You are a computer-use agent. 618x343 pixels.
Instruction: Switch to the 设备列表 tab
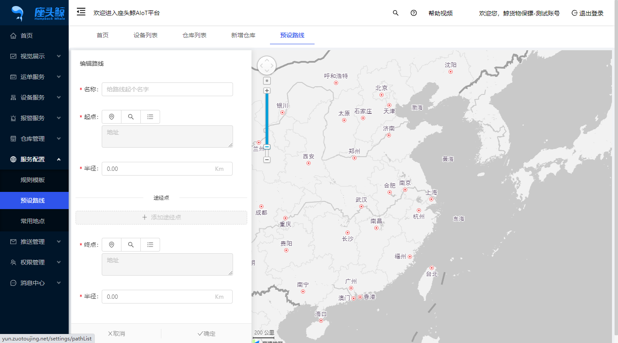click(x=145, y=35)
